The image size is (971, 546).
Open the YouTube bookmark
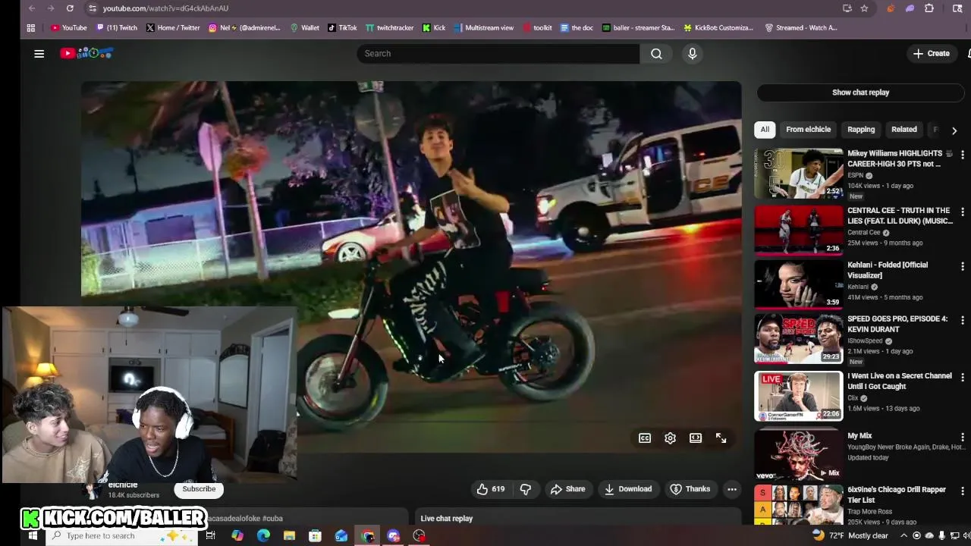point(69,28)
